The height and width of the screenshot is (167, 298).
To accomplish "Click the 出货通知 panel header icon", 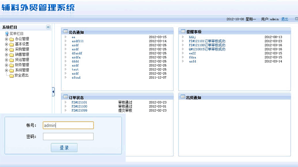I will pos(183,97).
